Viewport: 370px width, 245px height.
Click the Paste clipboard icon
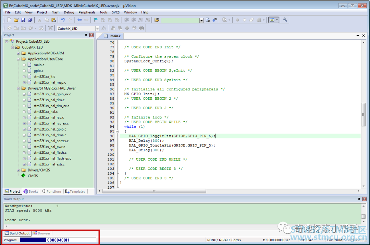click(54, 20)
